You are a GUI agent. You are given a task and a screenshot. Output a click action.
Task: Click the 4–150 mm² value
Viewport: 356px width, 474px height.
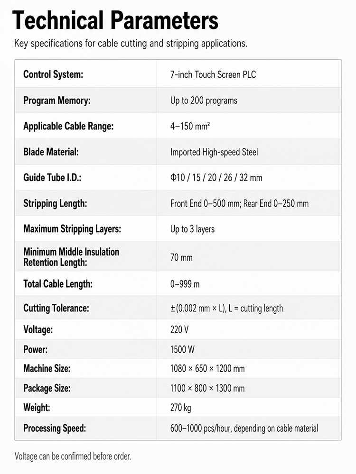tap(190, 126)
